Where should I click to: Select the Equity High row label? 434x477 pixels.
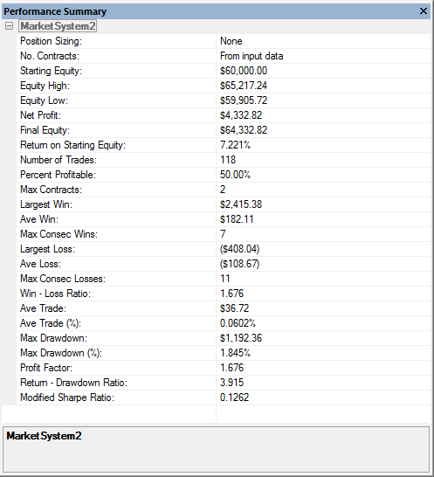point(45,86)
